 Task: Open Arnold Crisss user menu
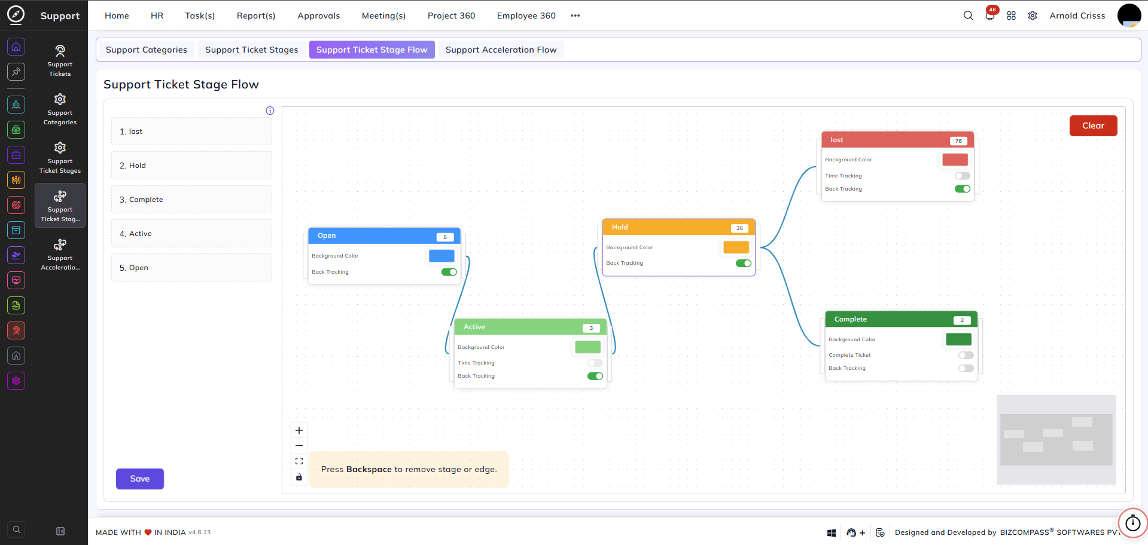tap(1077, 16)
